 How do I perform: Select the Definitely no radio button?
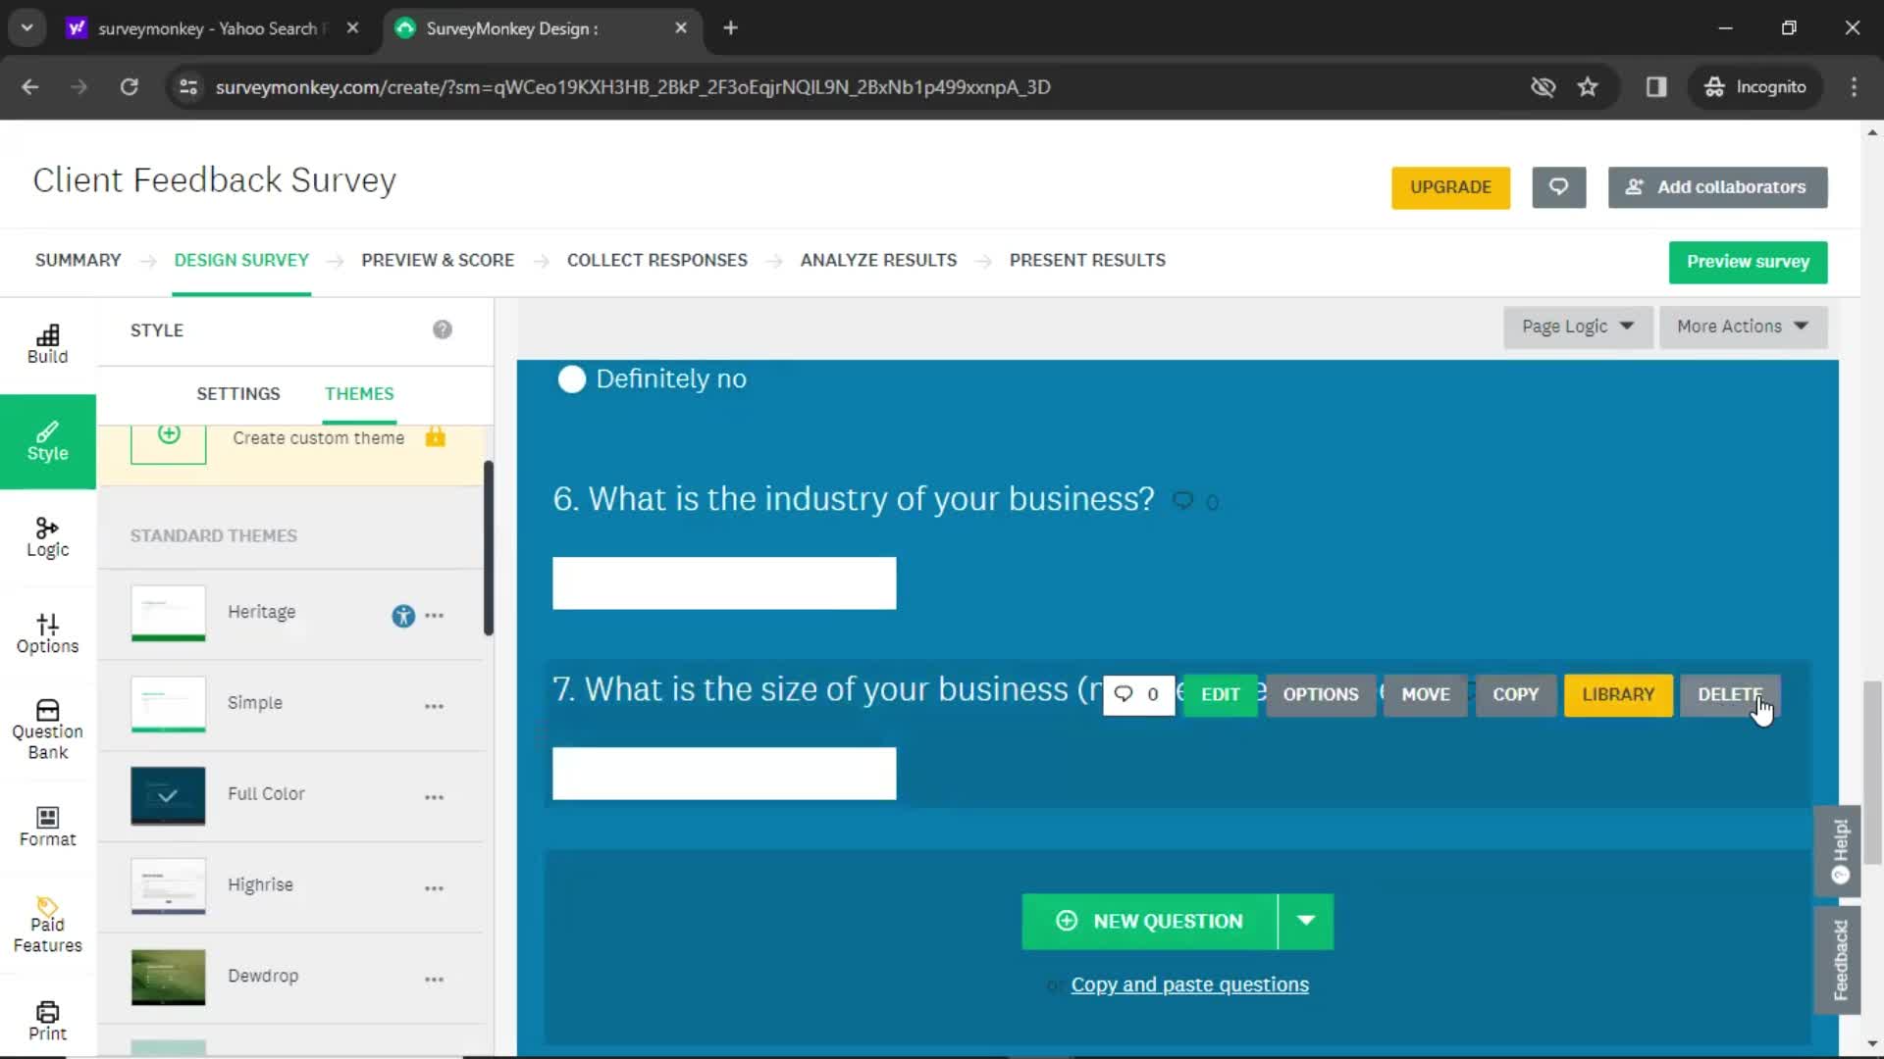click(571, 378)
